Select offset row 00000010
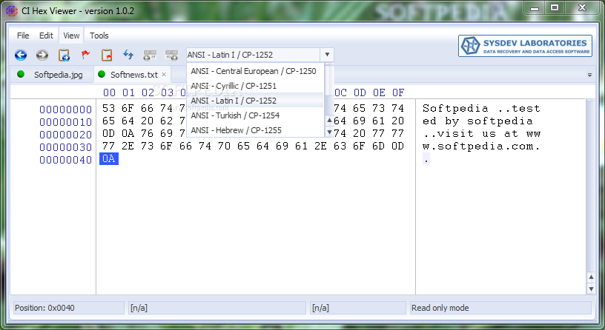The image size is (605, 330). (65, 122)
